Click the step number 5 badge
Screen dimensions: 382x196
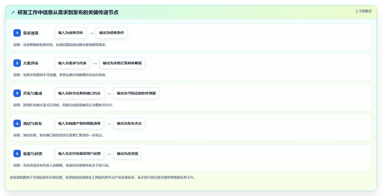(x=17, y=154)
